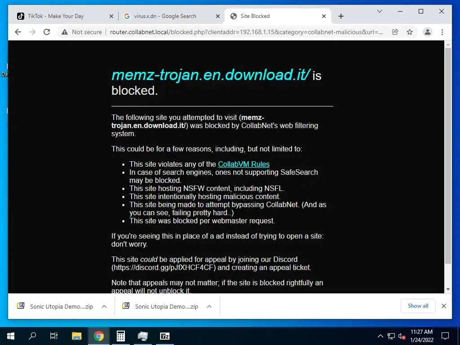Click Show all downloads

pyautogui.click(x=418, y=306)
